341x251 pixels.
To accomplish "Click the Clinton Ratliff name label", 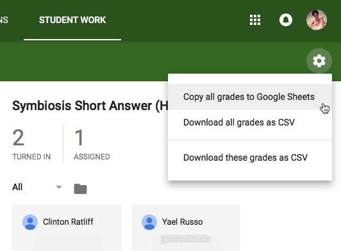I will click(x=68, y=222).
